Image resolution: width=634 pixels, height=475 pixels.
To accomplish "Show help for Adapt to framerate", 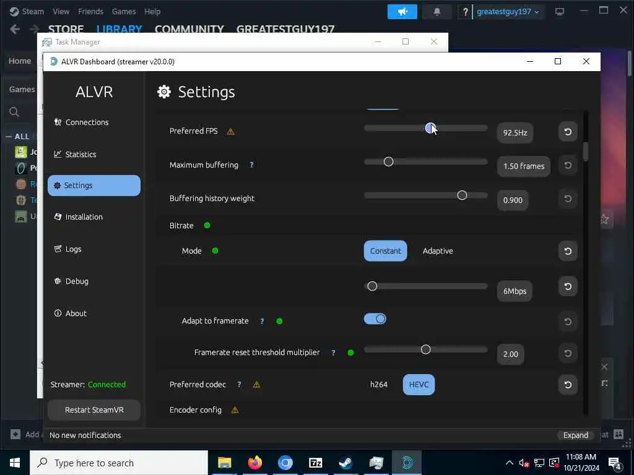I will tap(262, 321).
